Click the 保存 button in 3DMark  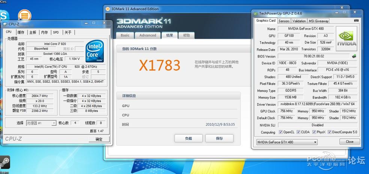tap(219, 138)
